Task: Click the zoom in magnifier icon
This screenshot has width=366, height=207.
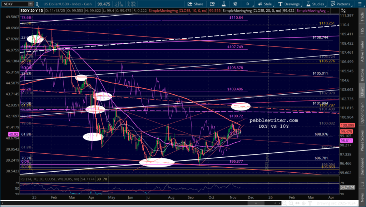Action: point(291,203)
